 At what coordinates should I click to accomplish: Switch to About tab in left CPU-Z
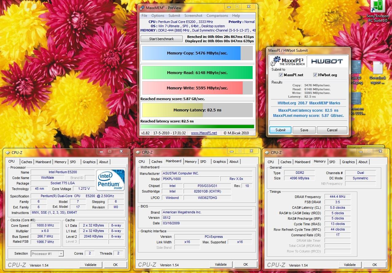(x=104, y=162)
